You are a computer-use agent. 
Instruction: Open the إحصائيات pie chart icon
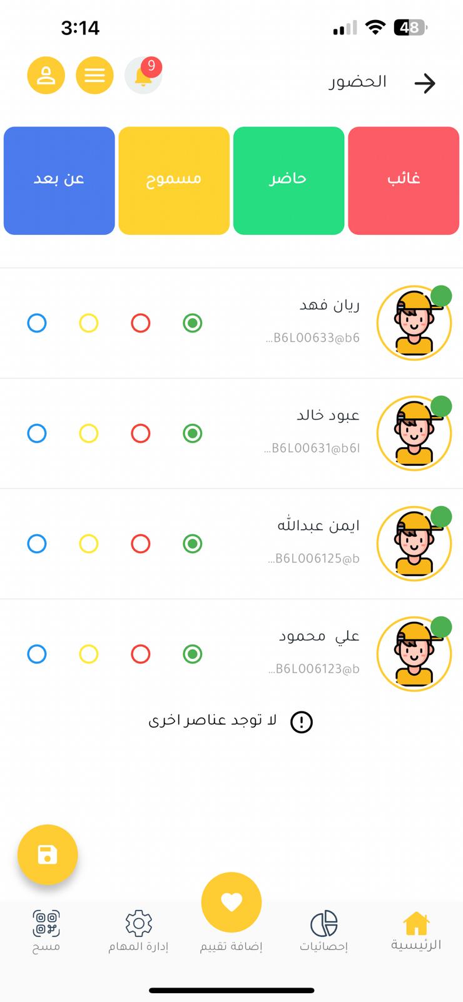click(323, 923)
